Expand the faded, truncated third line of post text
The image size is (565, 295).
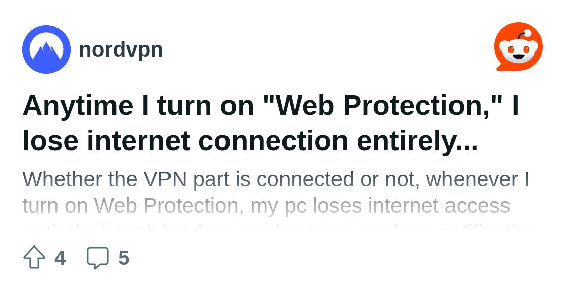point(280,227)
